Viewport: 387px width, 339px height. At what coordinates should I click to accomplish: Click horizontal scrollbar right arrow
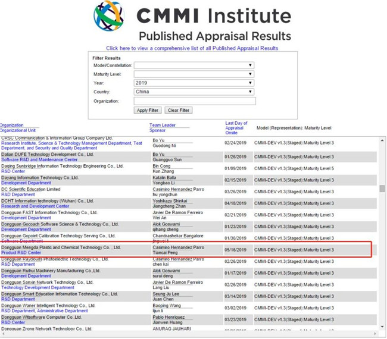pyautogui.click(x=375, y=334)
